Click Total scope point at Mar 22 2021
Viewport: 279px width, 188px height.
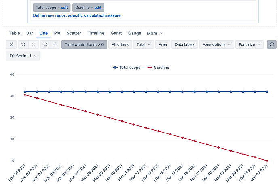tap(267, 92)
